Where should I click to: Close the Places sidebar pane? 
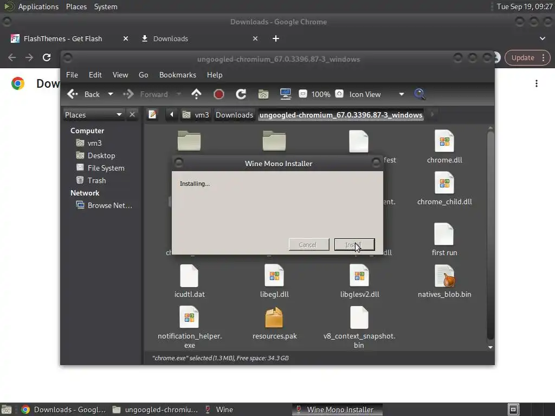pyautogui.click(x=132, y=115)
